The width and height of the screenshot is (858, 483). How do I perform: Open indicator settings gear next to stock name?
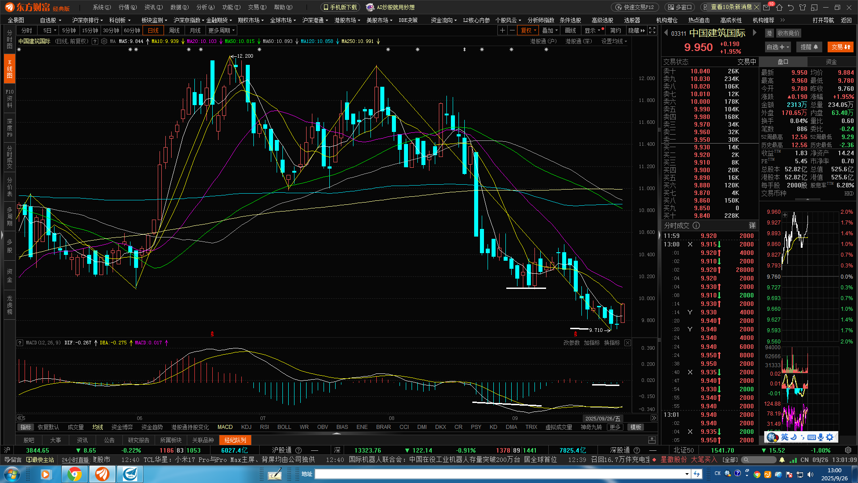click(104, 41)
